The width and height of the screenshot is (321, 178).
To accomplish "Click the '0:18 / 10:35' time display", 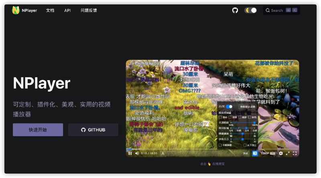I will tap(149, 153).
